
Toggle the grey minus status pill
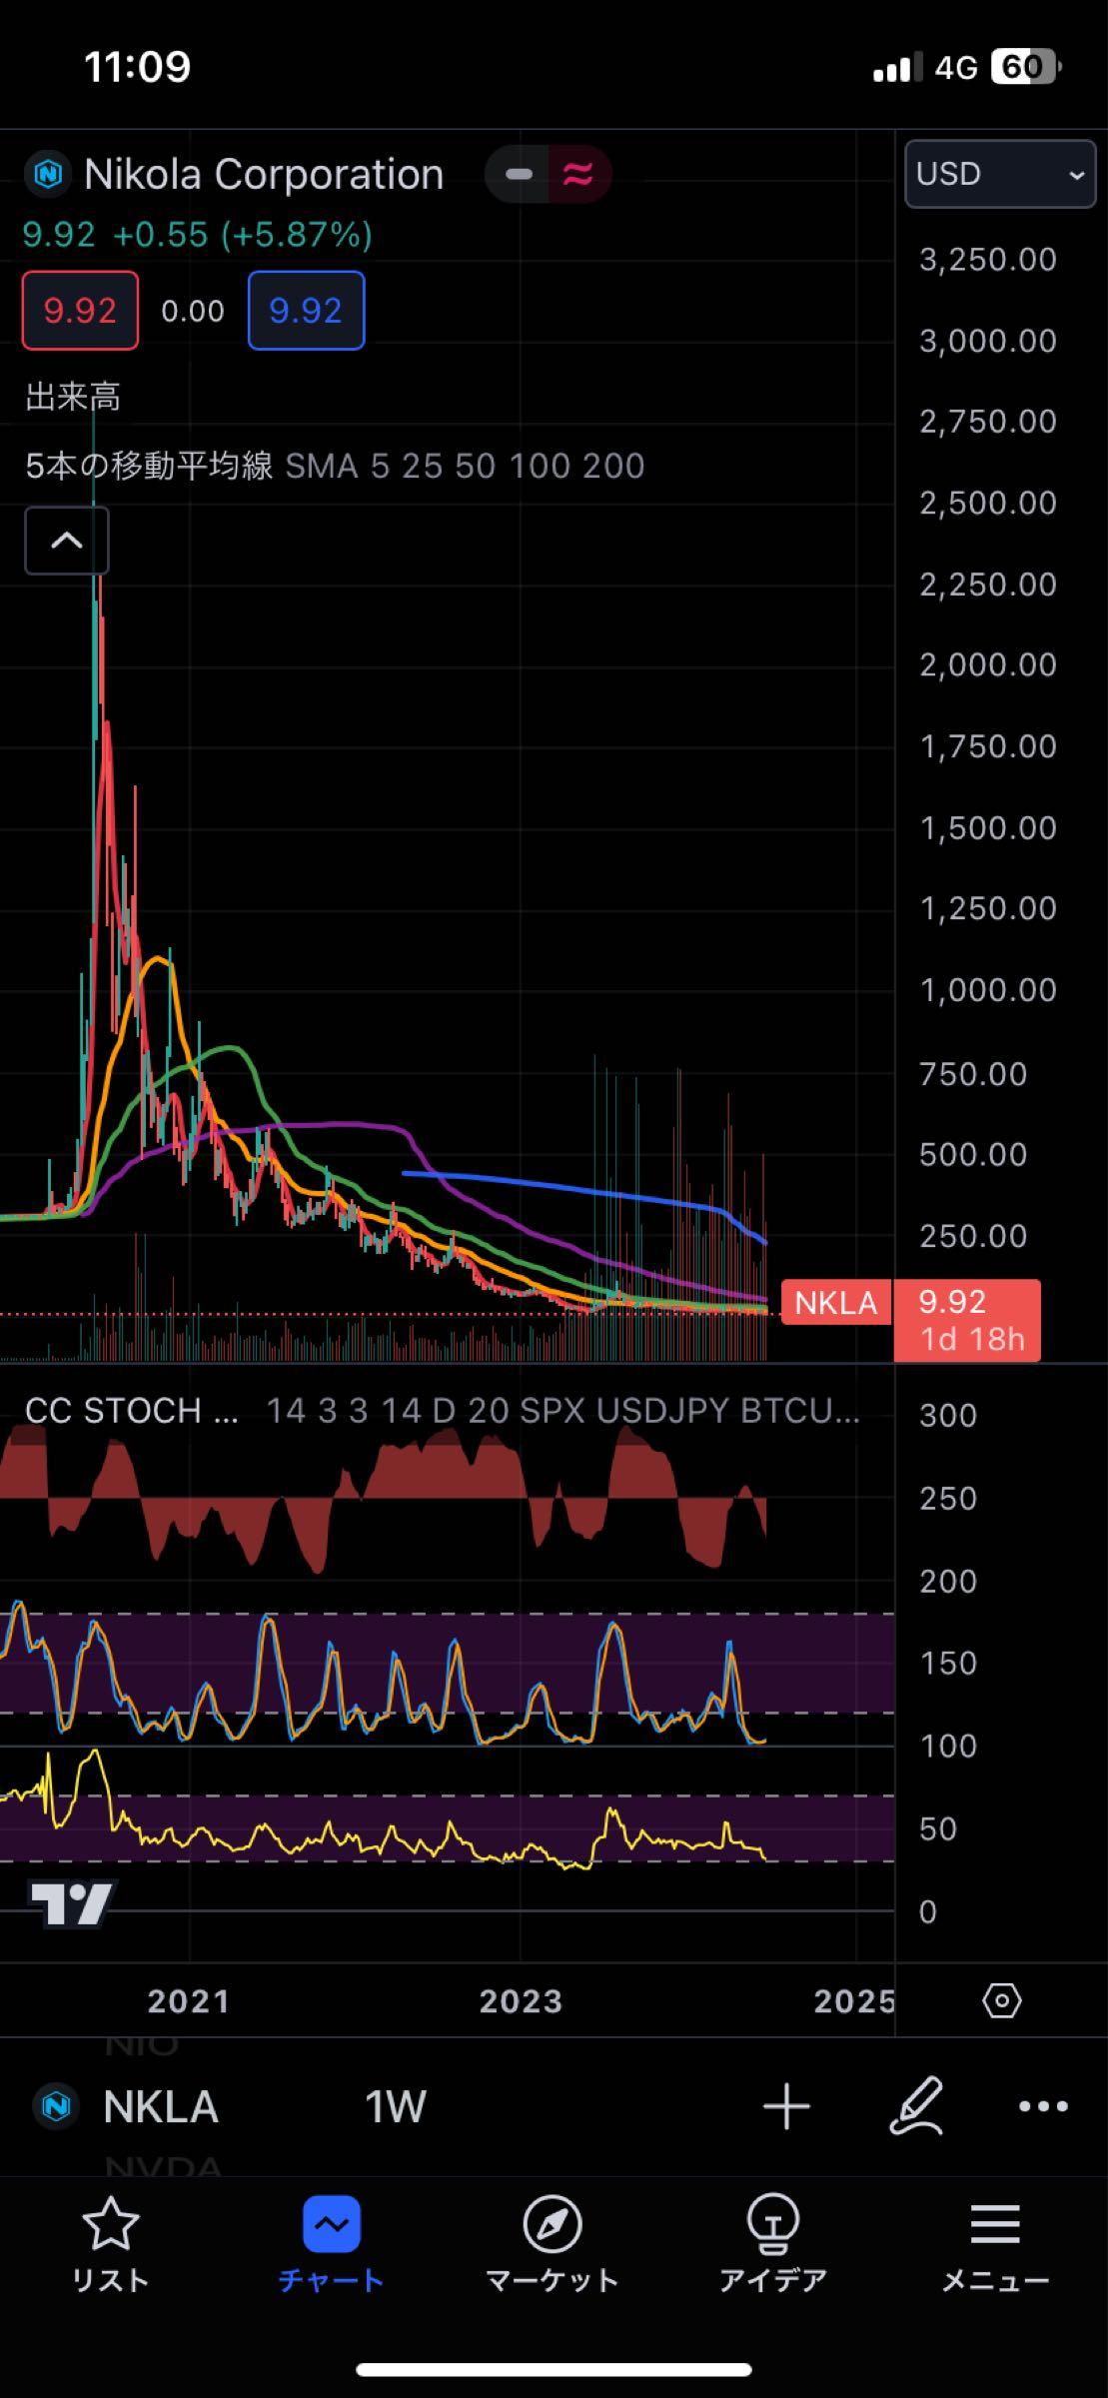coord(519,175)
